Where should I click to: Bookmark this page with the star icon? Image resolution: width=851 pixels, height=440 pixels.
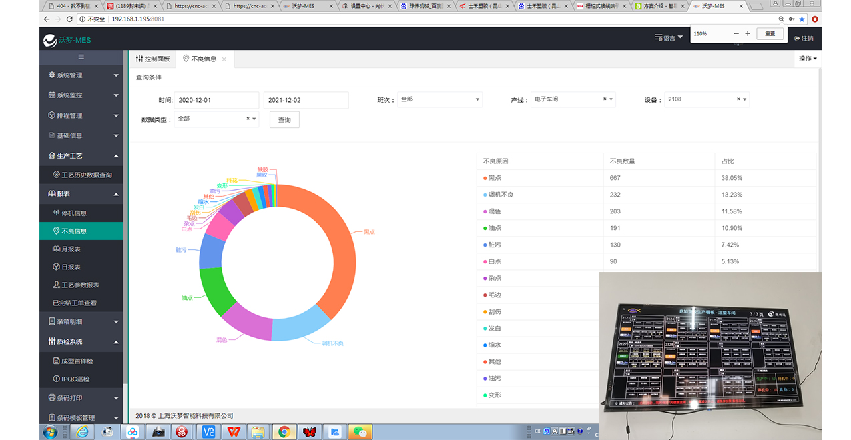click(802, 19)
